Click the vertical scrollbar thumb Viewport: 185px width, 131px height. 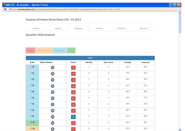point(180,24)
